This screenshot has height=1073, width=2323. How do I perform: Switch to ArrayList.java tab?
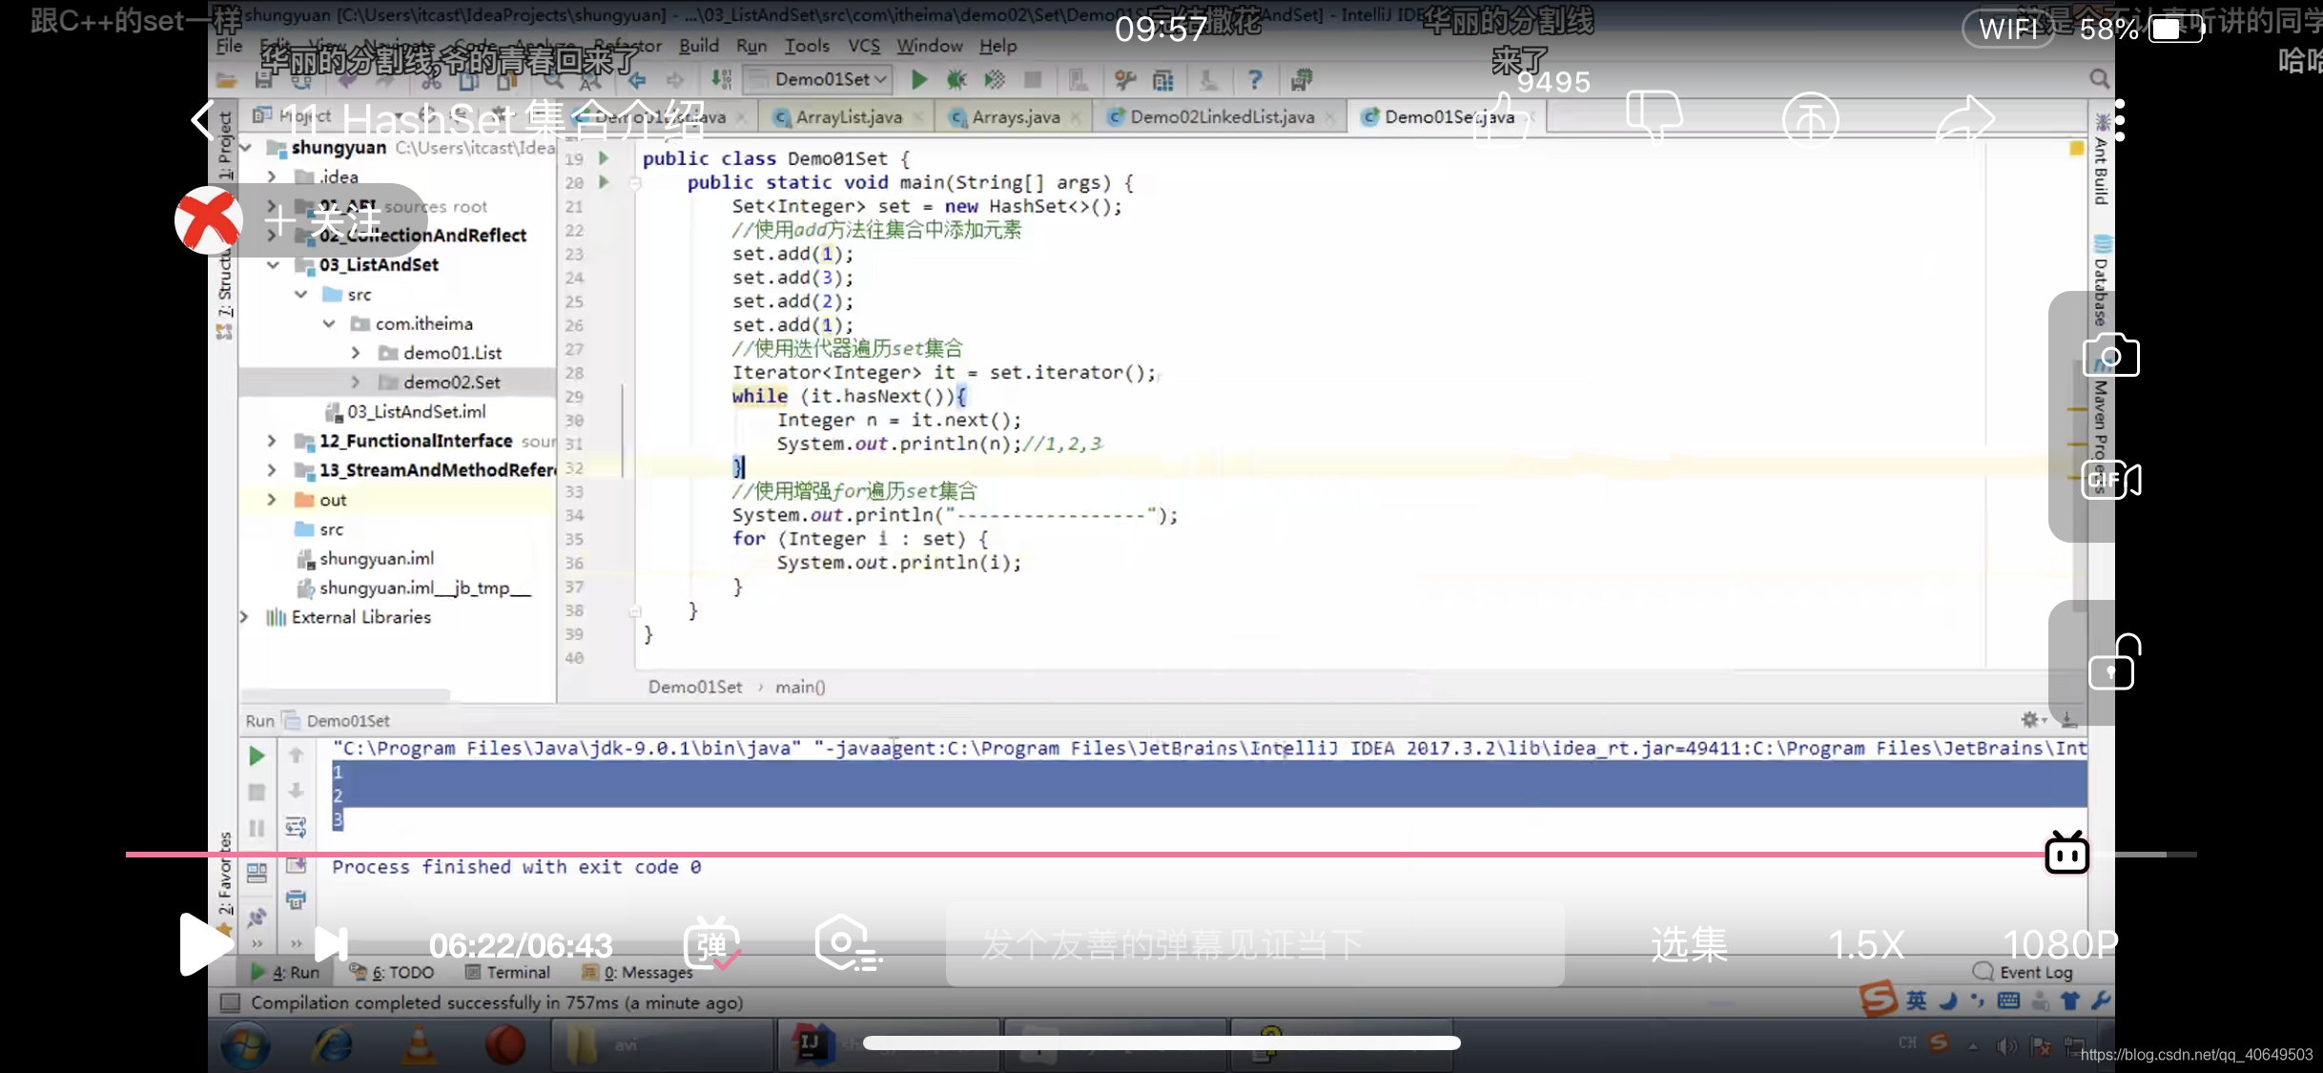pyautogui.click(x=848, y=117)
